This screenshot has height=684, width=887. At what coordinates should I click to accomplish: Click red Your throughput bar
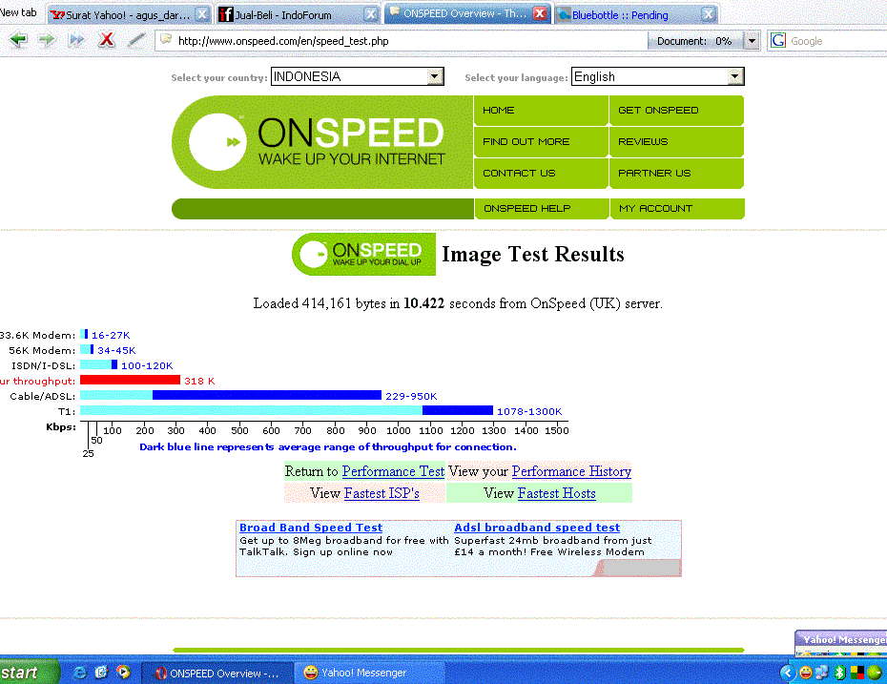coord(130,381)
